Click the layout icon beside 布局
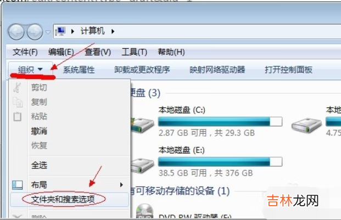 17,185
